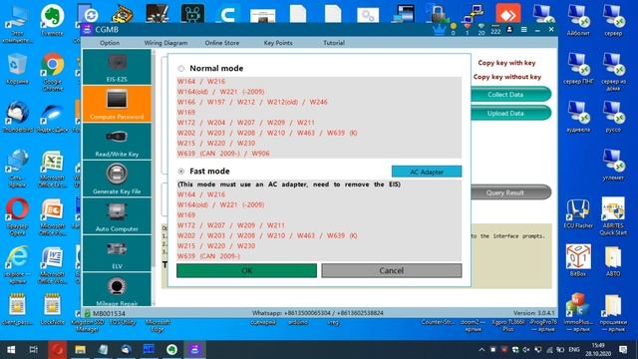Open File Explorer from the taskbar
The height and width of the screenshot is (359, 638).
point(80,350)
